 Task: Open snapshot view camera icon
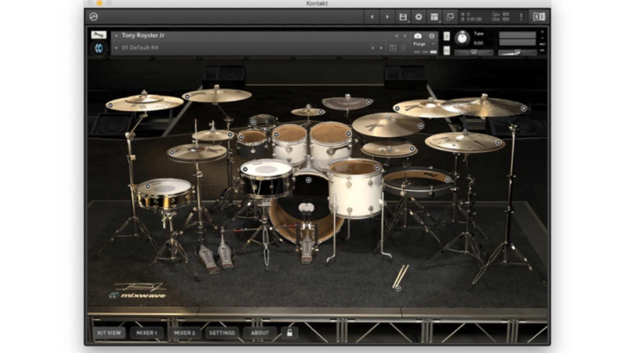click(417, 36)
